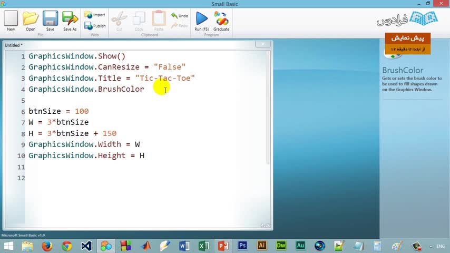Click GraphicsWindow.Height = H line
This screenshot has width=450, height=253.
86,155
